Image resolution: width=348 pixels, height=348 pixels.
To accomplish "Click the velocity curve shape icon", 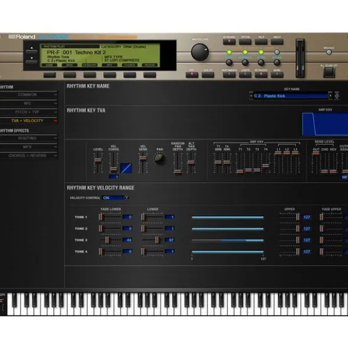I will [x=126, y=168].
